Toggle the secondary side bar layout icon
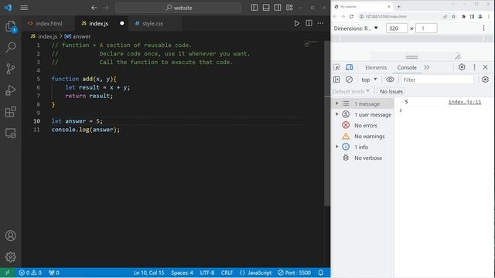495x278 pixels. point(278,8)
